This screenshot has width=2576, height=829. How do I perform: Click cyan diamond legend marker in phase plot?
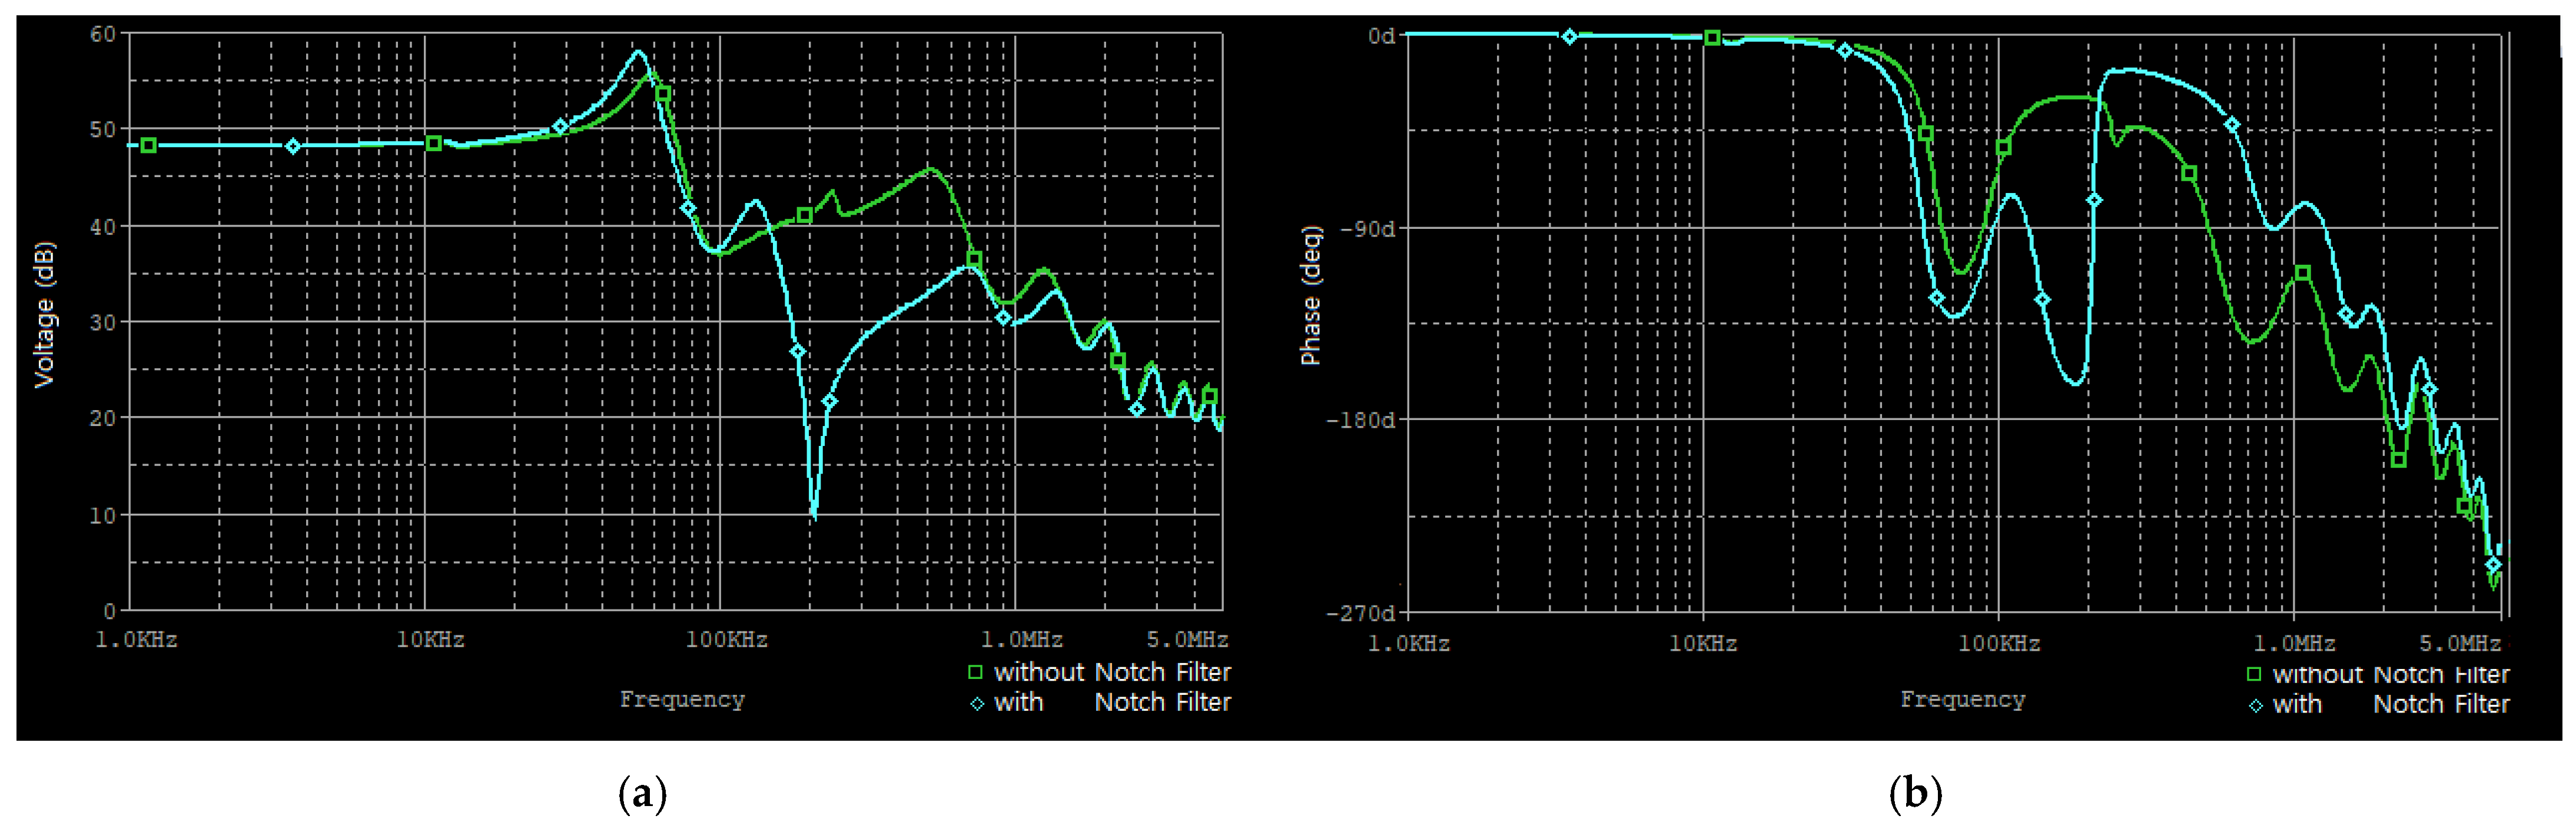click(2256, 706)
